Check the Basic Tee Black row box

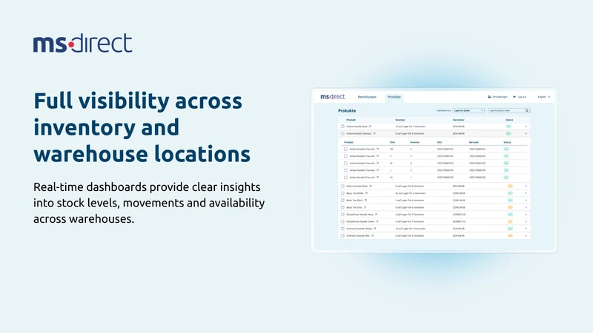tap(342, 200)
